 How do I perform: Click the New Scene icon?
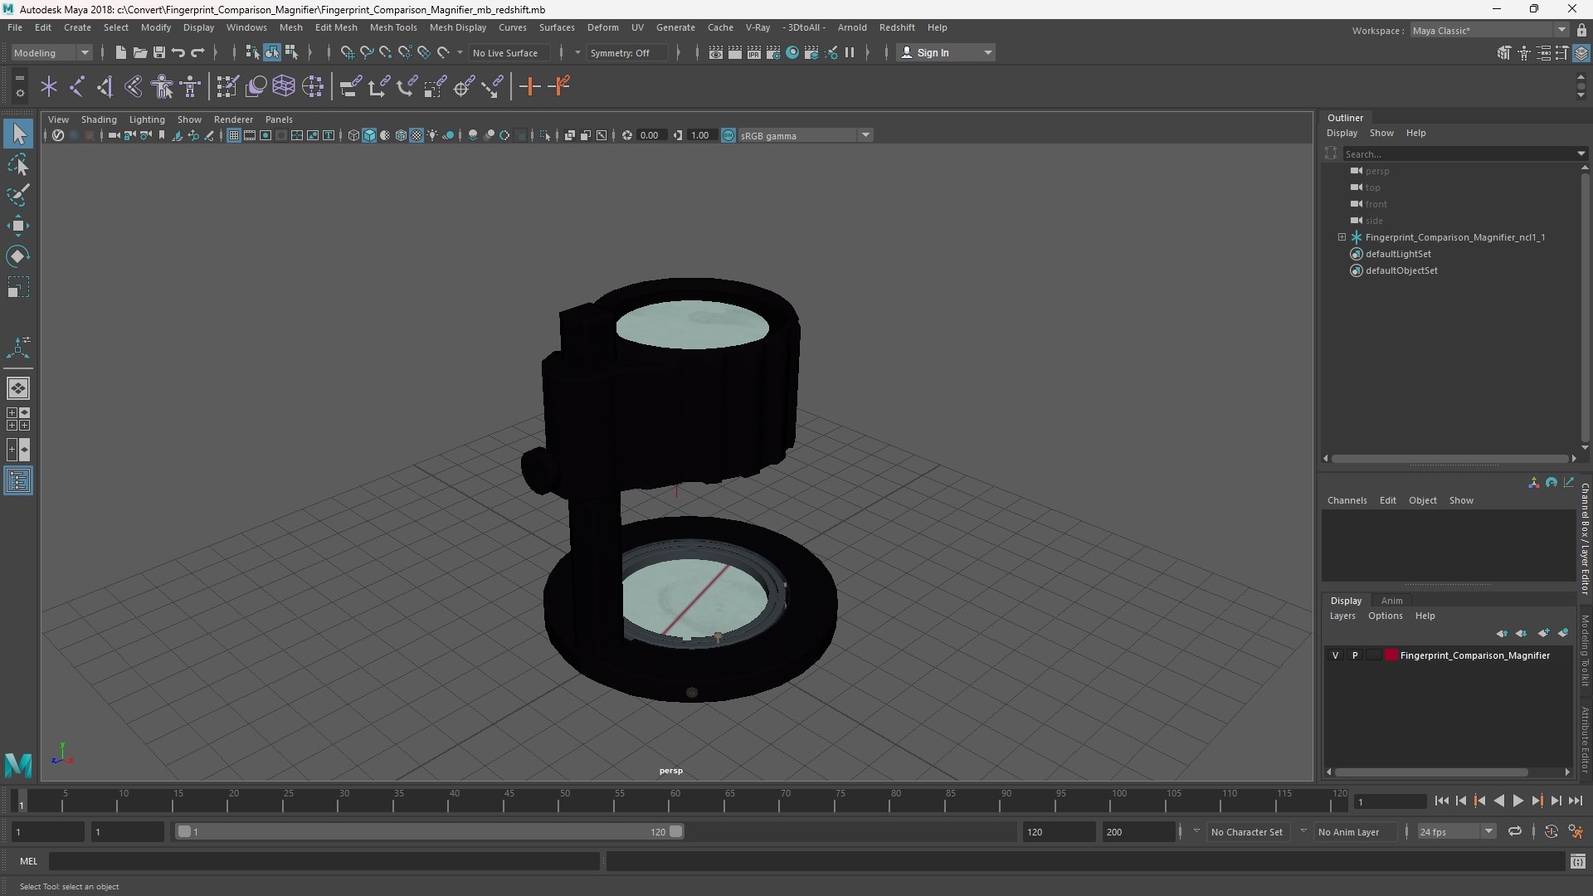(120, 52)
